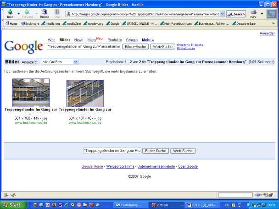This screenshot has height=209, width=279.
Task: Launch Firefox from the Quick Launch bar
Action: click(x=54, y=205)
